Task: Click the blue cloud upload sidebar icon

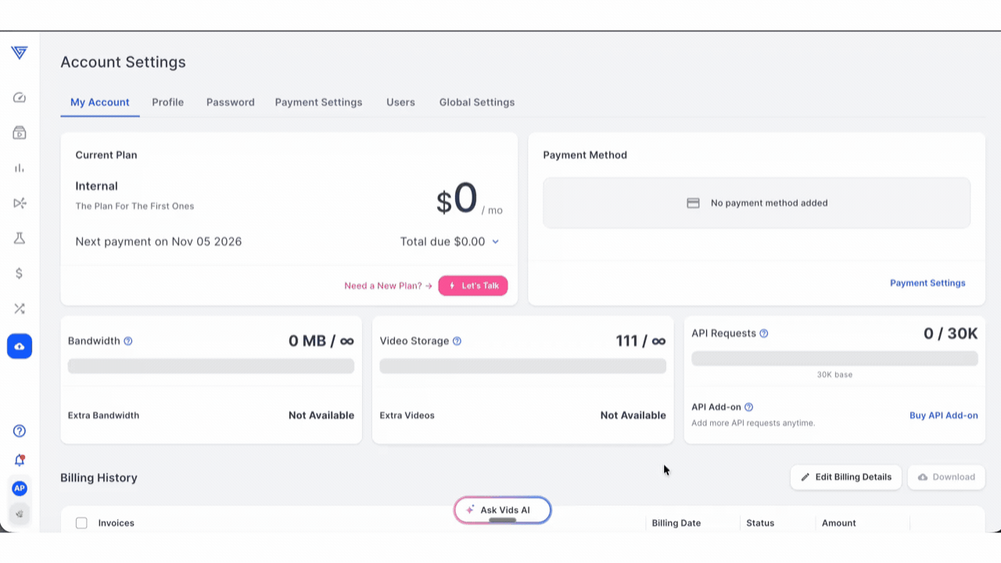Action: (x=20, y=346)
